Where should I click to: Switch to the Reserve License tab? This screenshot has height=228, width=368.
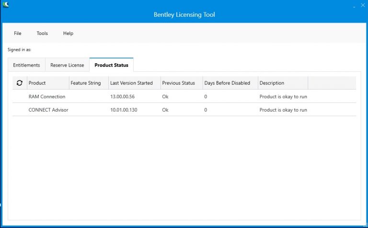click(67, 65)
